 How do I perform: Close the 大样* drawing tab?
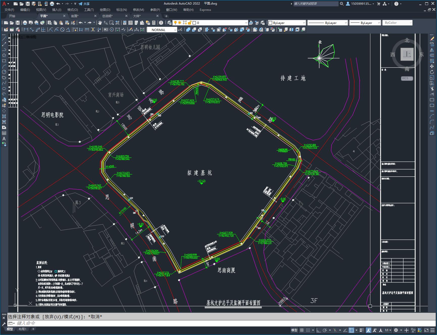[158, 16]
